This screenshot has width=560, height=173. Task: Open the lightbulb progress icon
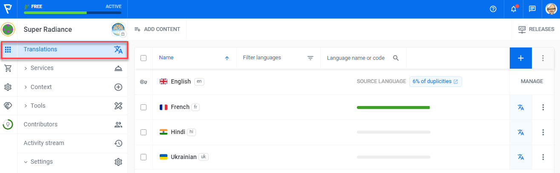pyautogui.click(x=8, y=124)
